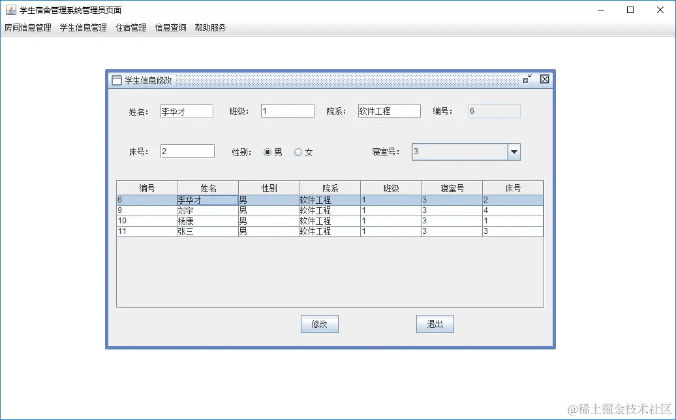Select the 女 gender radio button
This screenshot has width=676, height=420.
point(297,151)
